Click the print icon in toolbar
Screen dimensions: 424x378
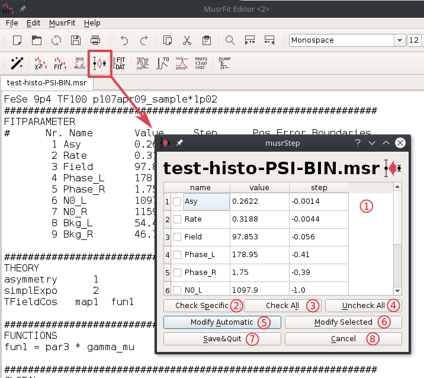pos(95,40)
